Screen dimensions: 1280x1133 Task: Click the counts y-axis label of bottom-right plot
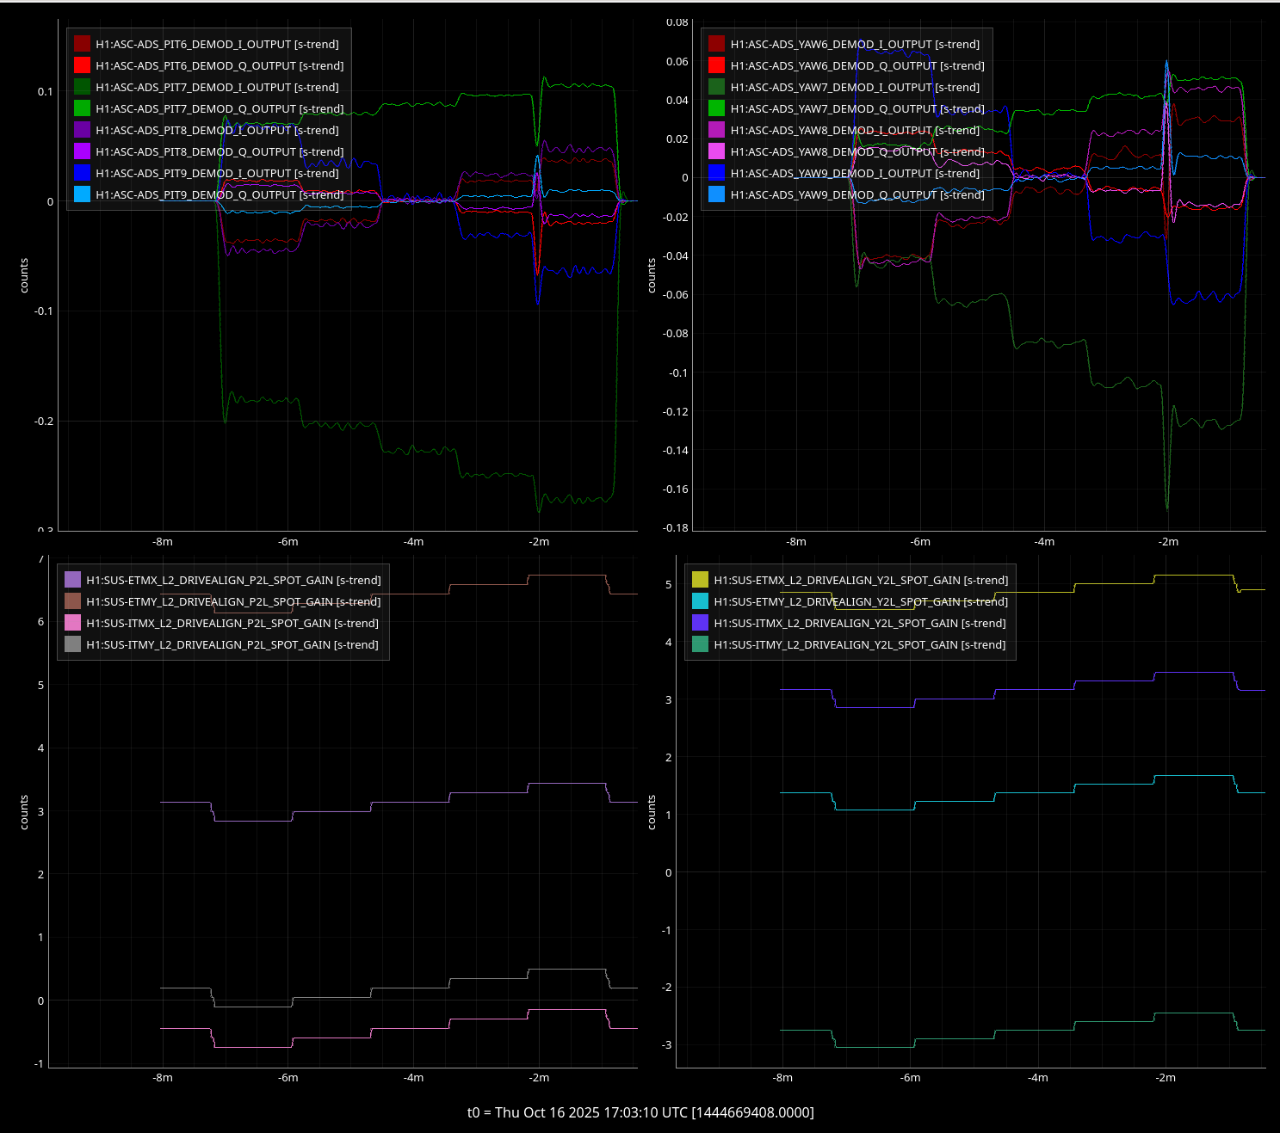[652, 812]
